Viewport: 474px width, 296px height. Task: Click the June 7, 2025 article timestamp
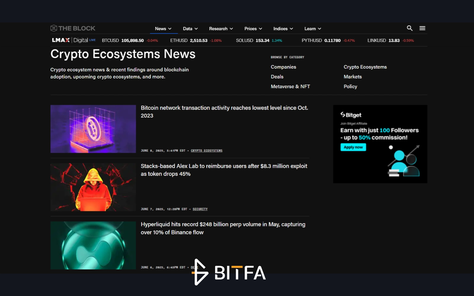tap(164, 209)
